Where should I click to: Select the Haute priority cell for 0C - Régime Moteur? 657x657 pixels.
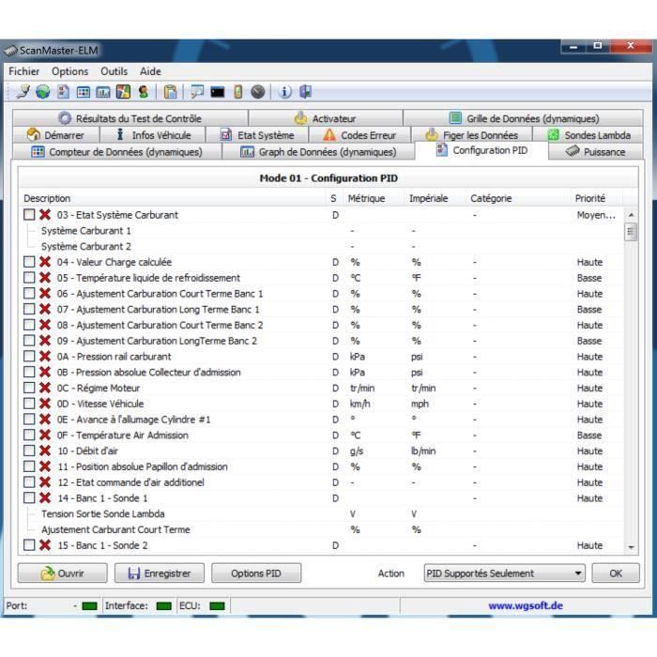[589, 389]
